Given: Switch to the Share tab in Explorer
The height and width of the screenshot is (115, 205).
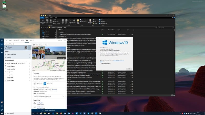Looking at the screenshot, I should pos(52,18).
